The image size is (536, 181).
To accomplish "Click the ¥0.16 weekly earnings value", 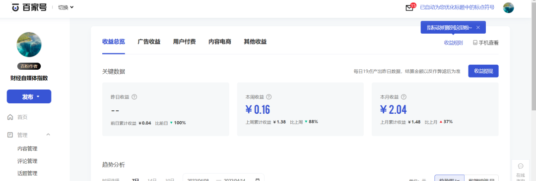I will (258, 110).
